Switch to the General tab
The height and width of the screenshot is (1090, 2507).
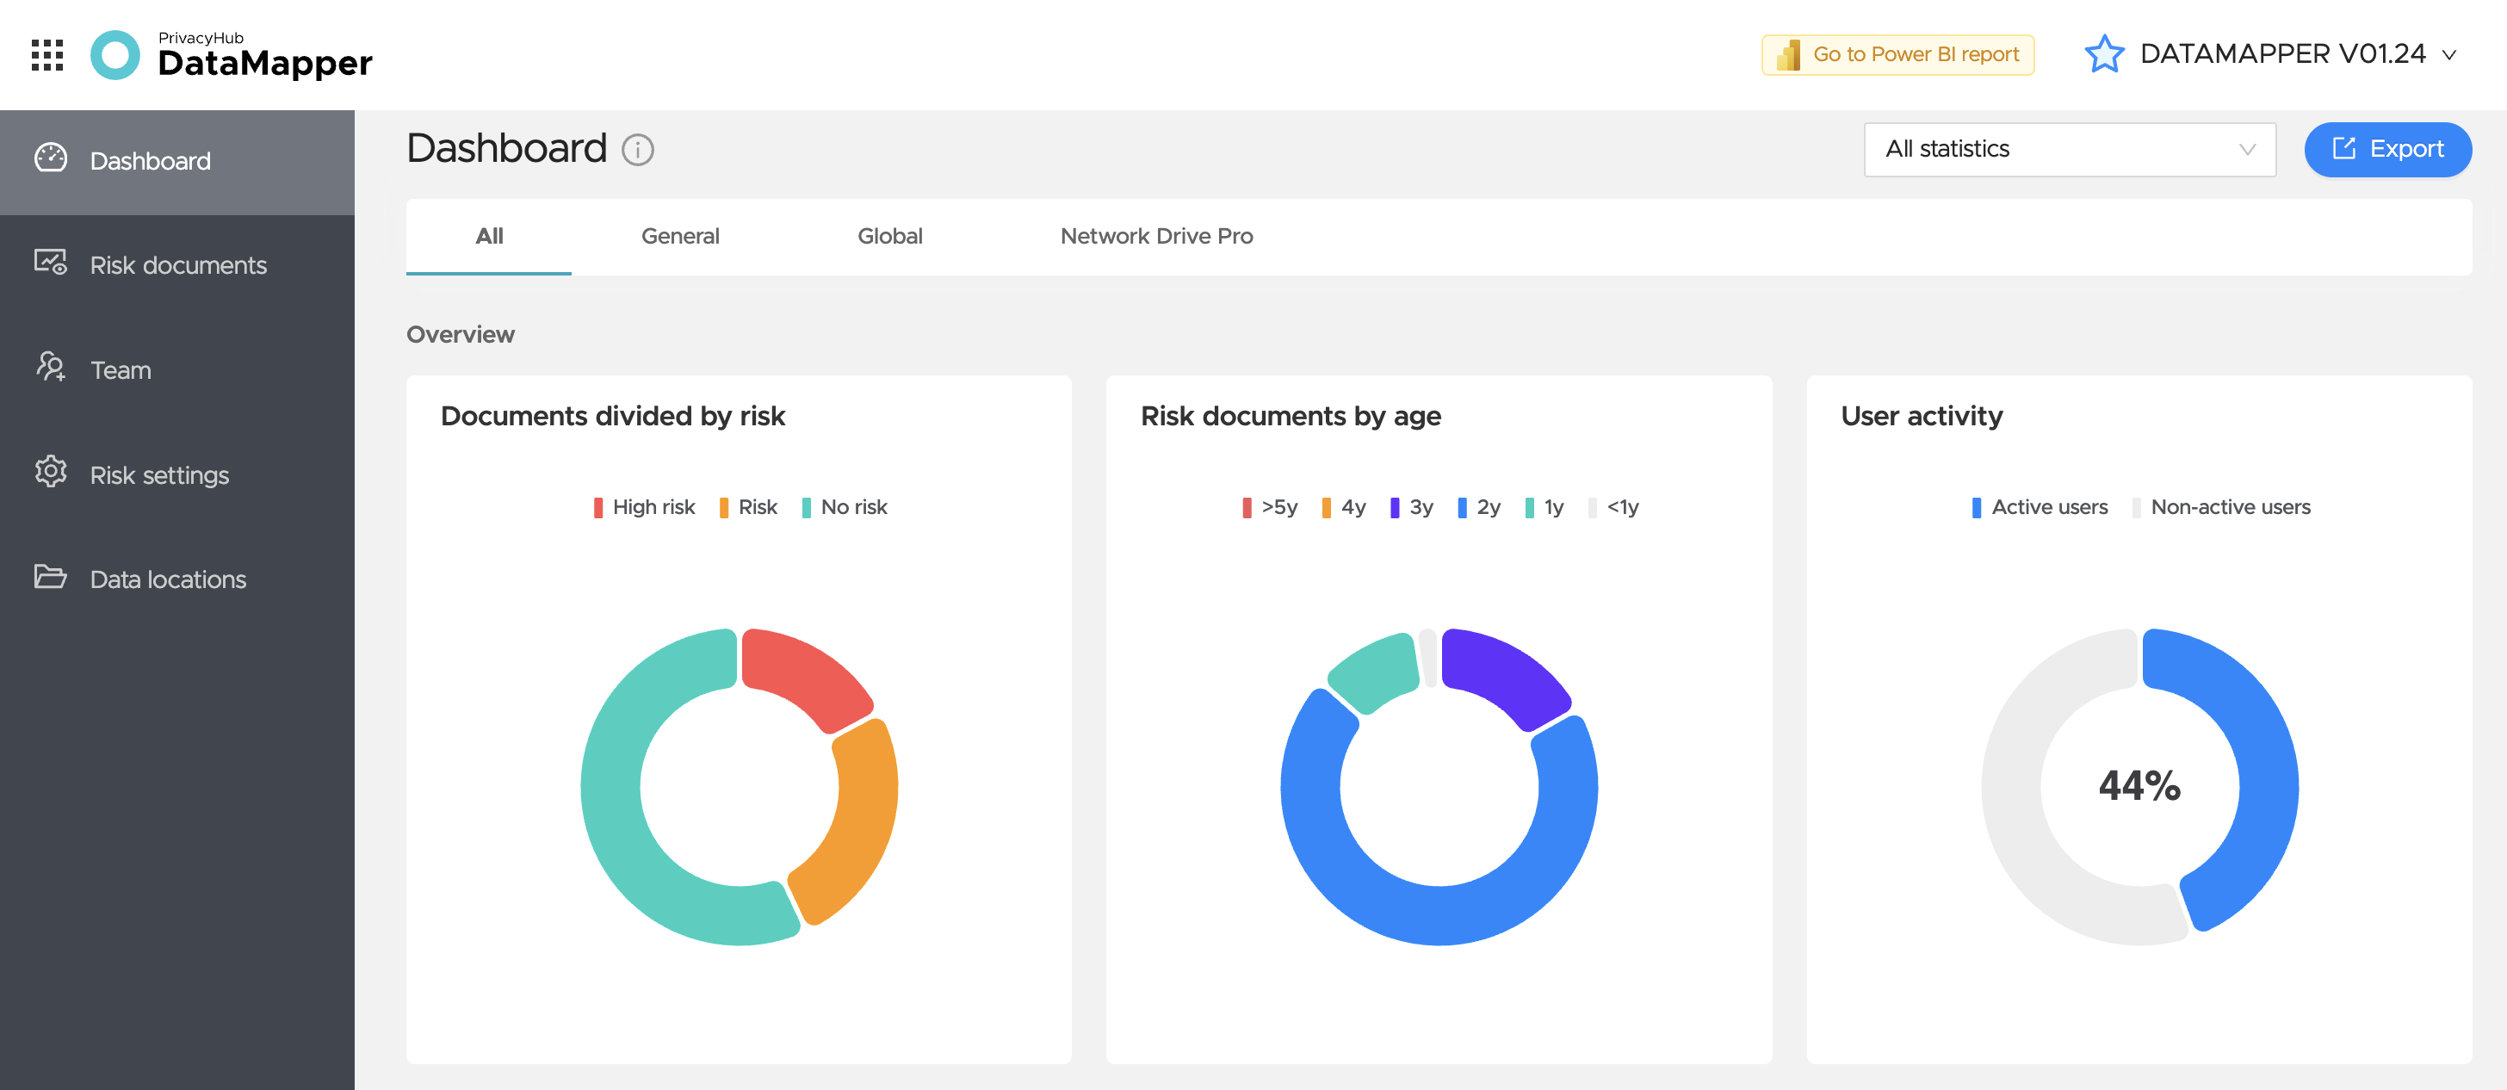tap(679, 236)
